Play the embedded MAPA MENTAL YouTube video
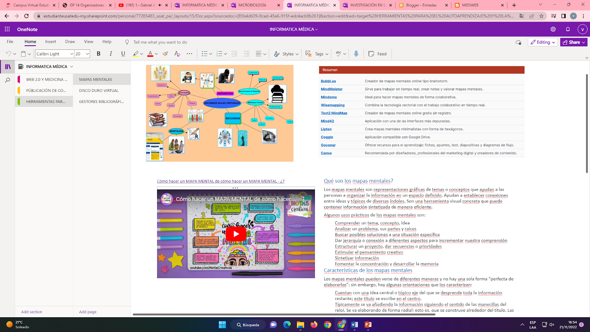Image resolution: width=590 pixels, height=332 pixels. point(236,234)
